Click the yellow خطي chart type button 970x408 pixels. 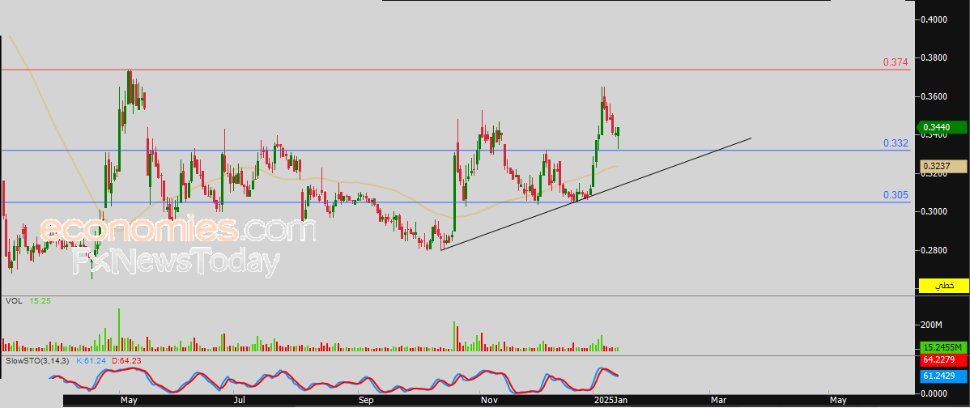point(943,286)
